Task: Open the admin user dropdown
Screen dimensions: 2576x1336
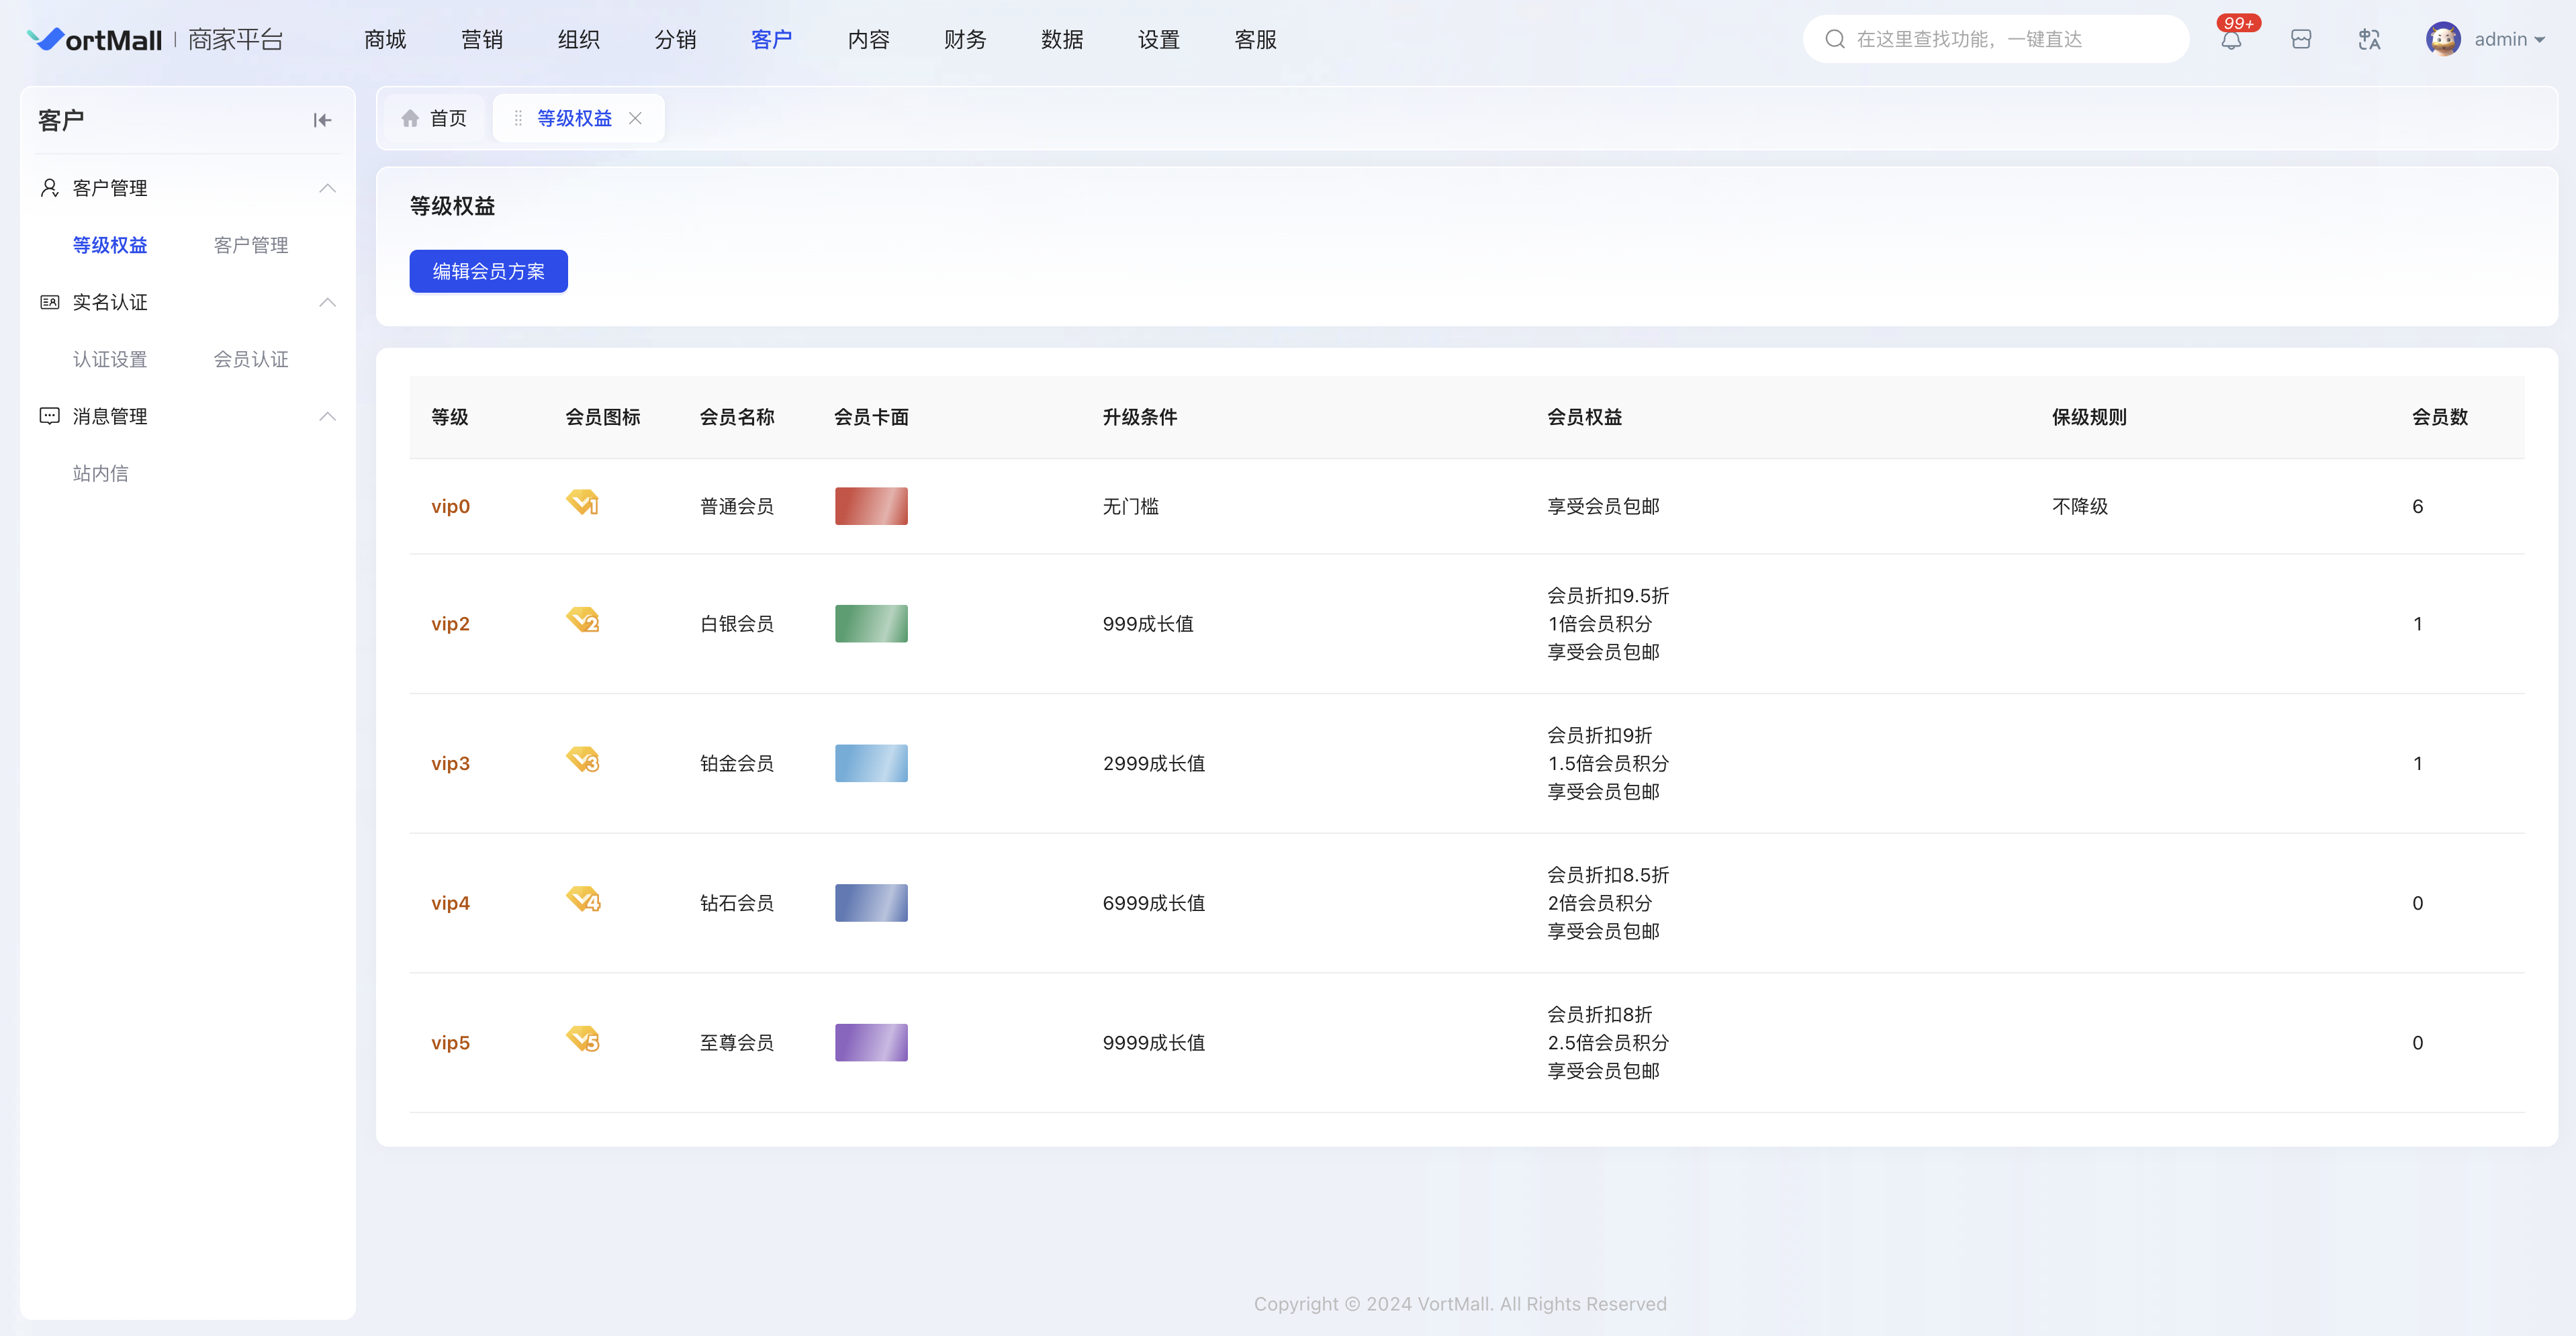Action: (2509, 40)
